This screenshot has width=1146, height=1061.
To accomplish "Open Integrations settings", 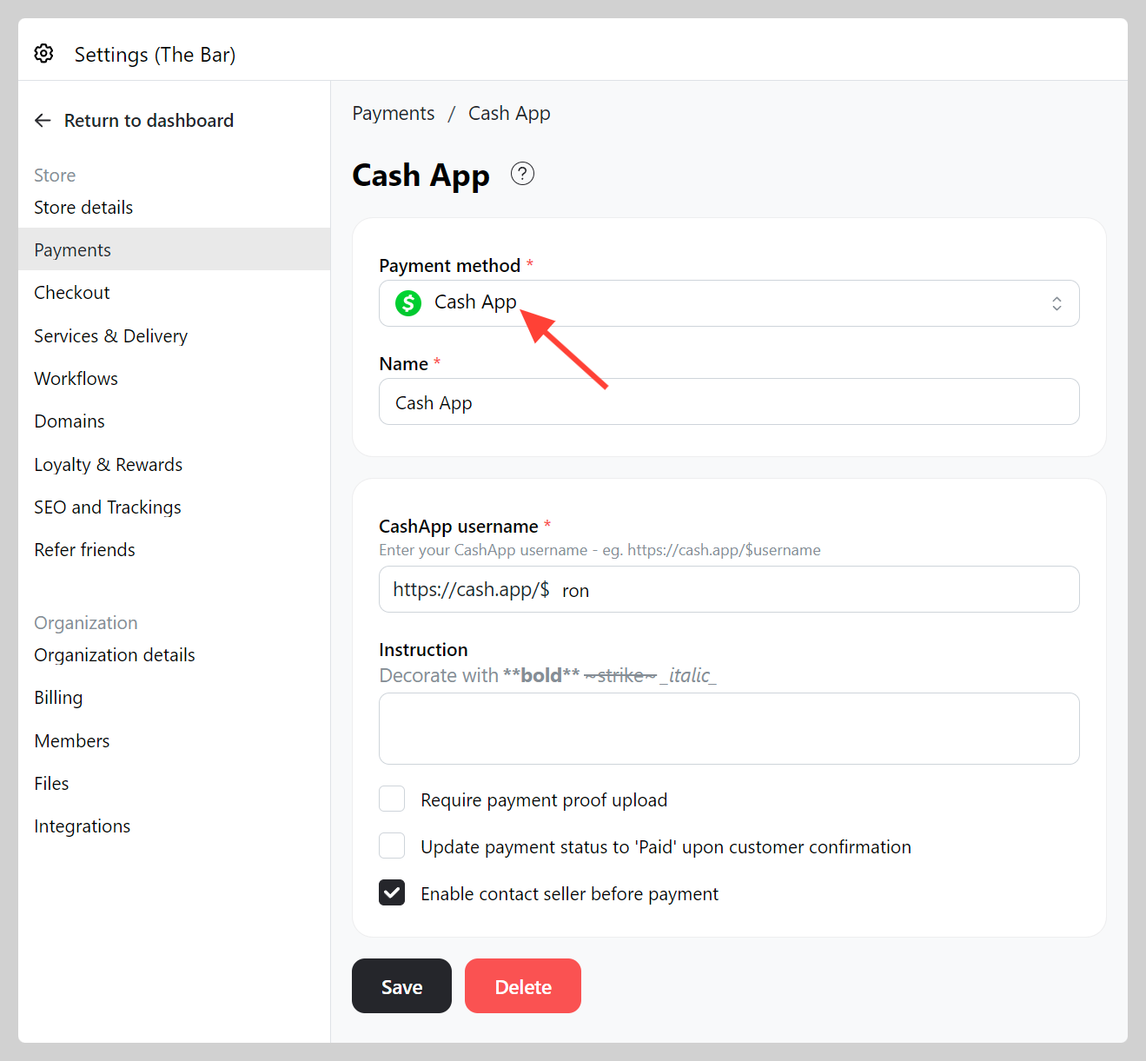I will 83,826.
